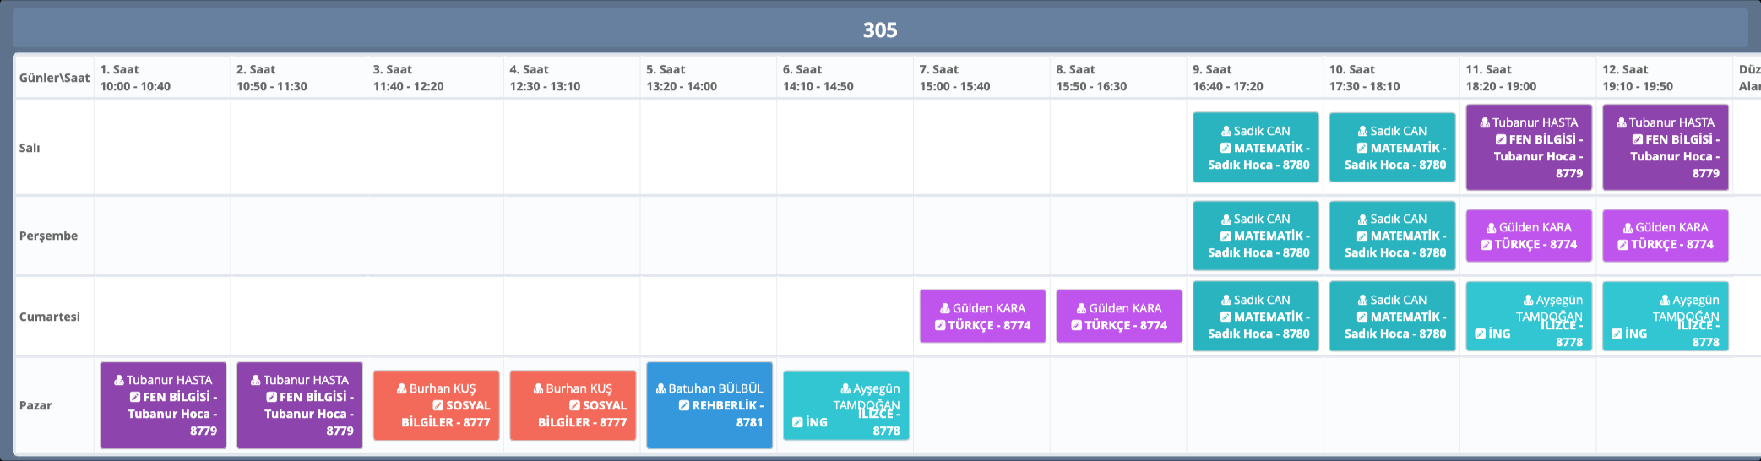Click the teacher icon beside Batuhan BÜLBÜL
The image size is (1761, 461).
(x=661, y=389)
